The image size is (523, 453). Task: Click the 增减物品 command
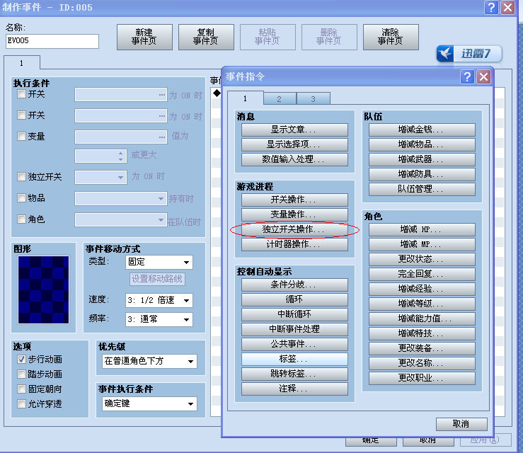[x=422, y=144]
